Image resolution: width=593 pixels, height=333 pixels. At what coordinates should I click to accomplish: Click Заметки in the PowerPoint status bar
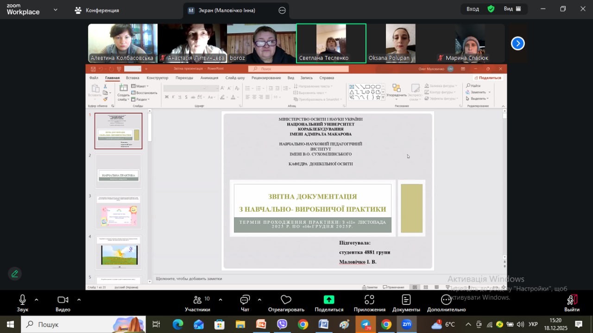[x=370, y=287]
